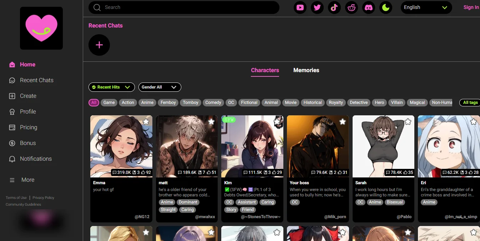Screen dimensions: 480x241
Task: Open Notifications from the sidebar
Action: click(x=36, y=159)
